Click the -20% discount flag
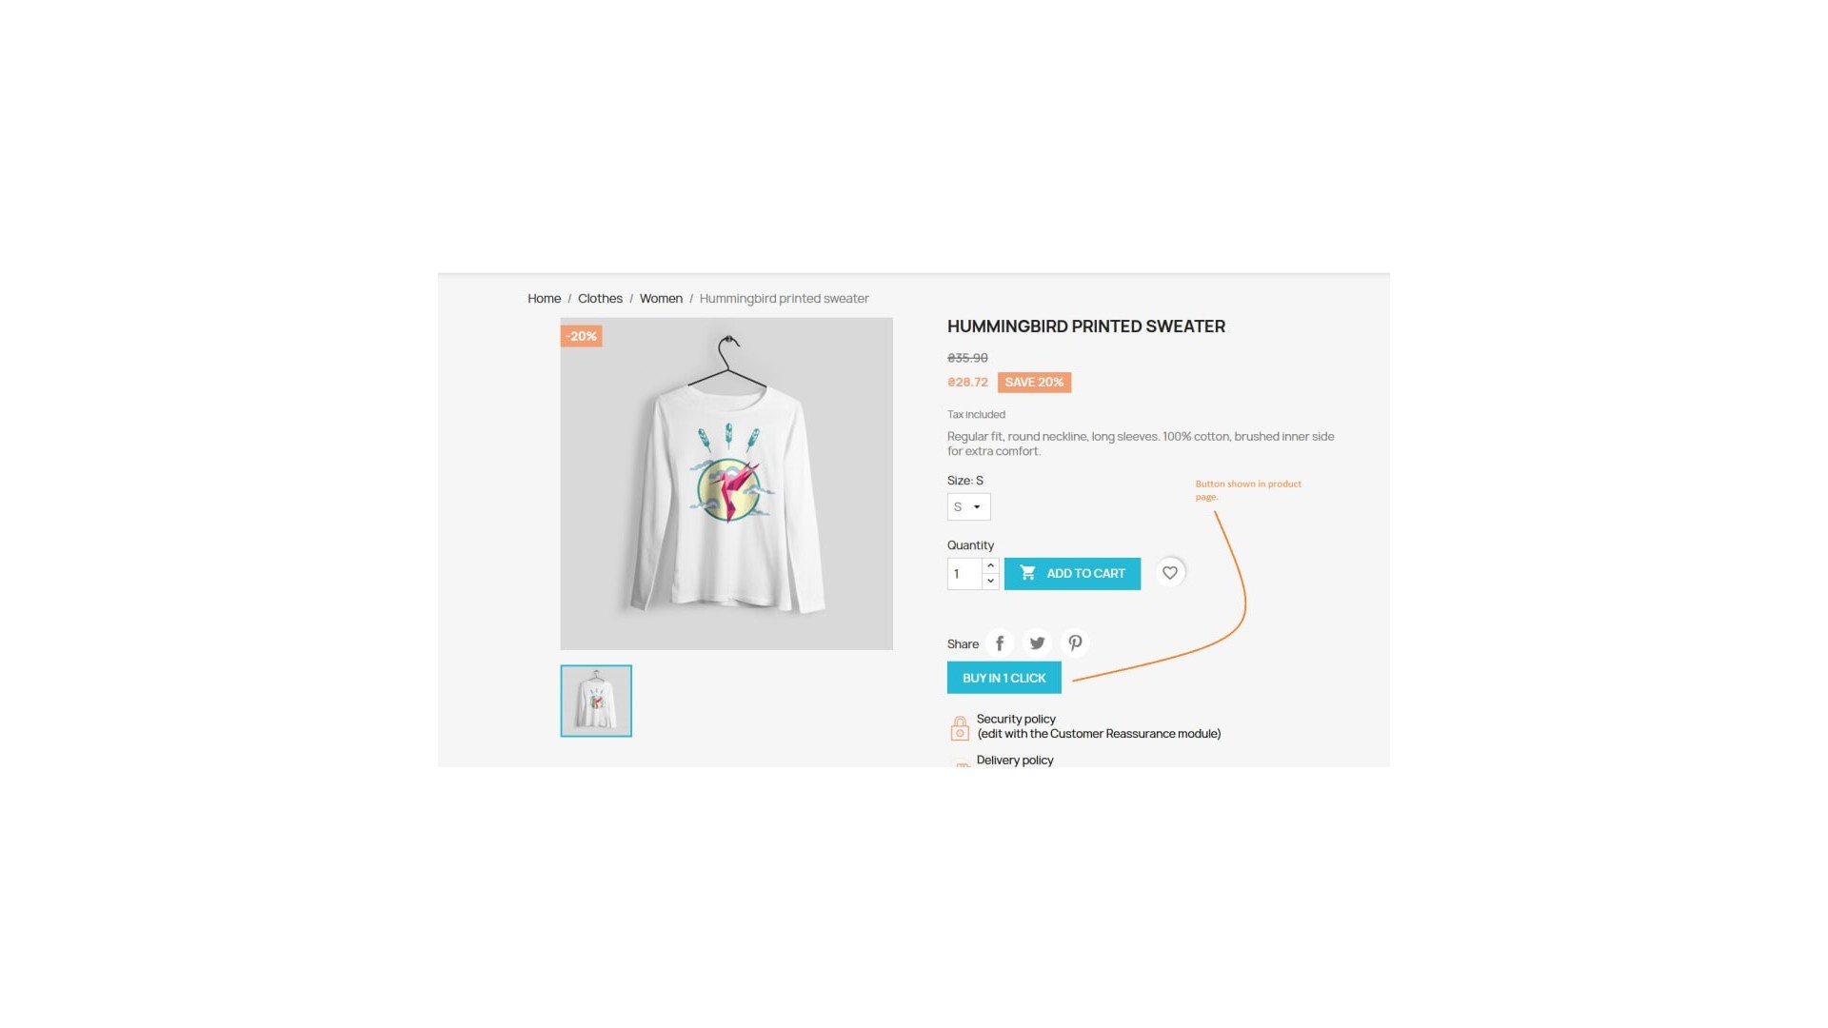This screenshot has height=1028, width=1828. coord(581,336)
